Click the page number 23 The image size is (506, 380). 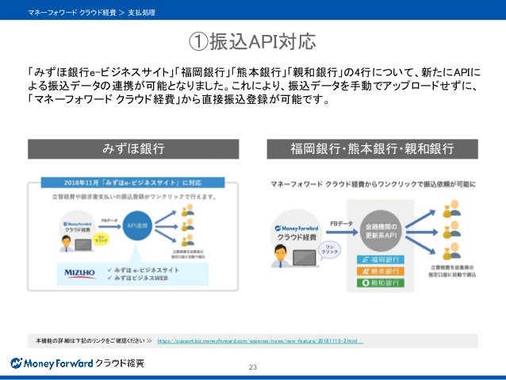(x=253, y=367)
